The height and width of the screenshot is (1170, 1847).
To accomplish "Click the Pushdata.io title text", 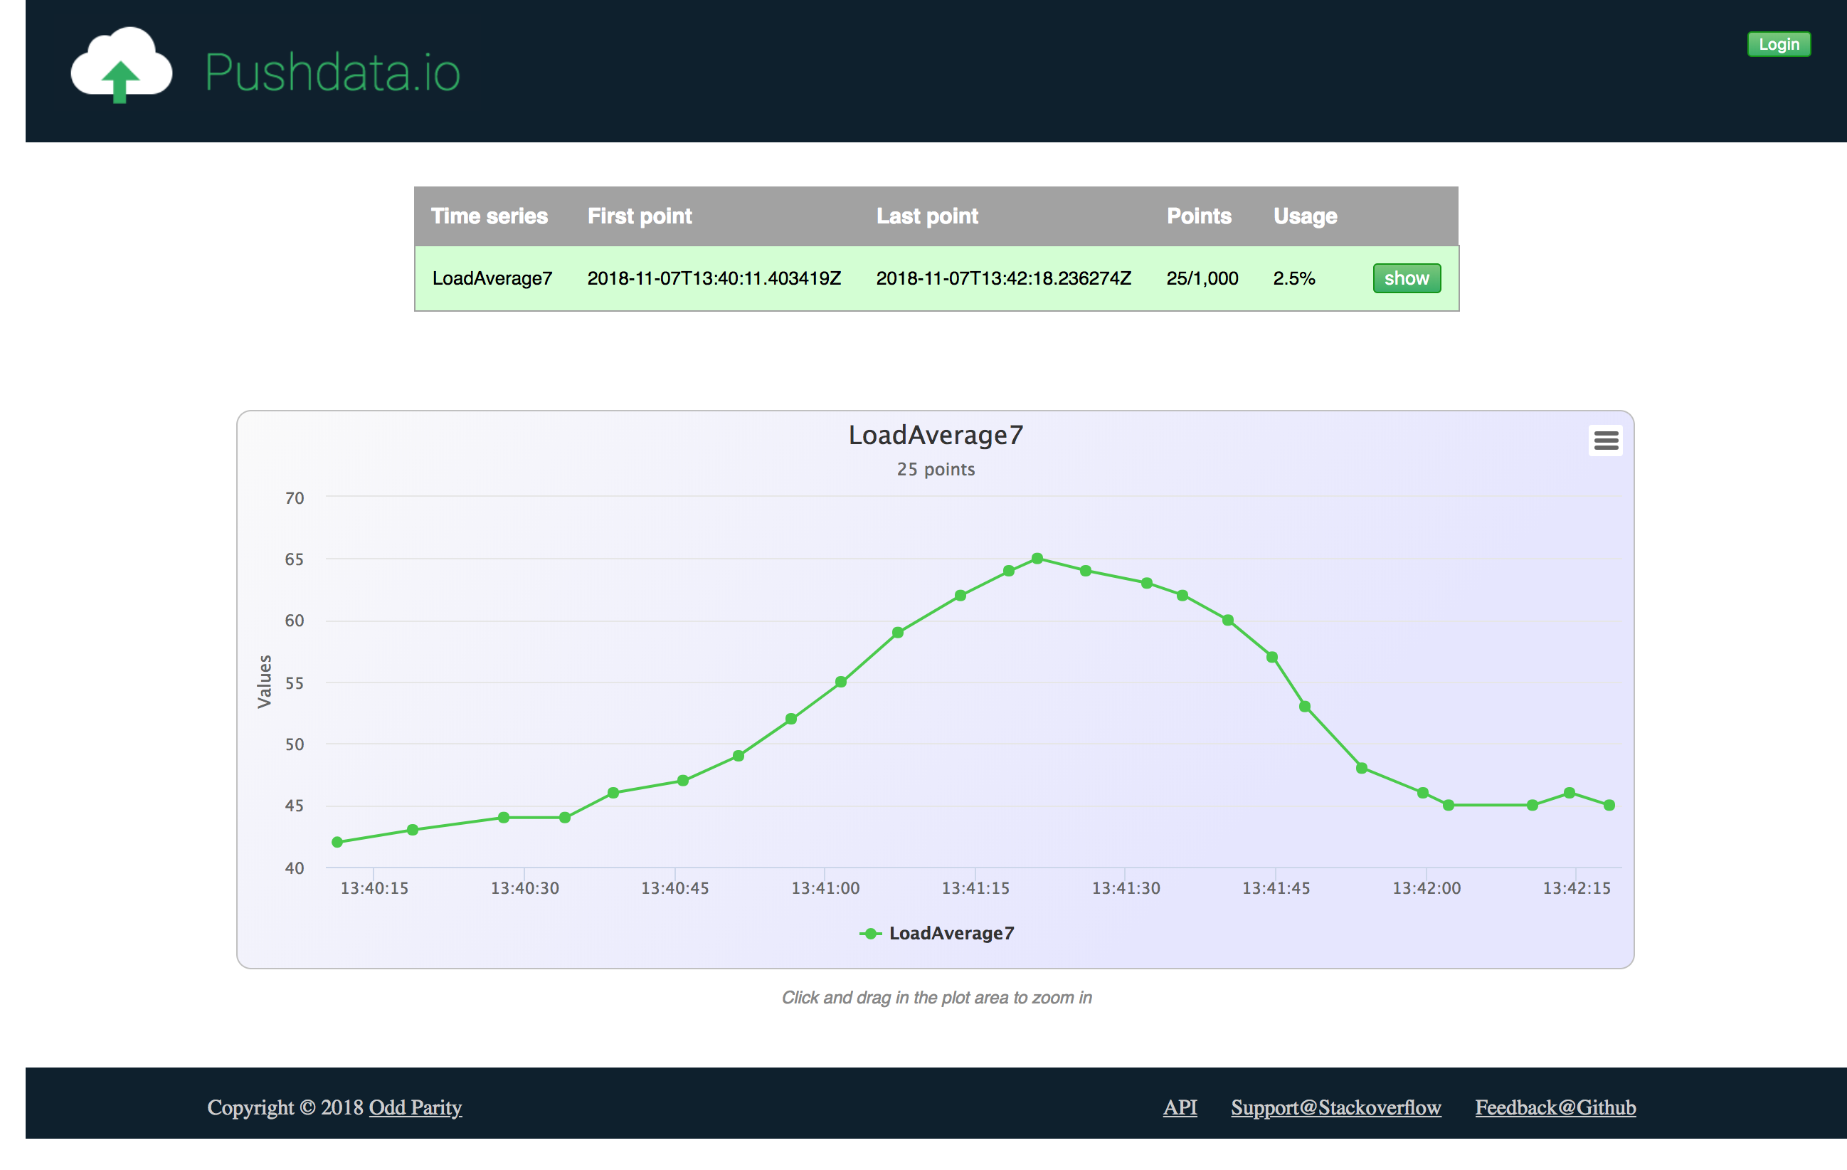I will tap(332, 73).
